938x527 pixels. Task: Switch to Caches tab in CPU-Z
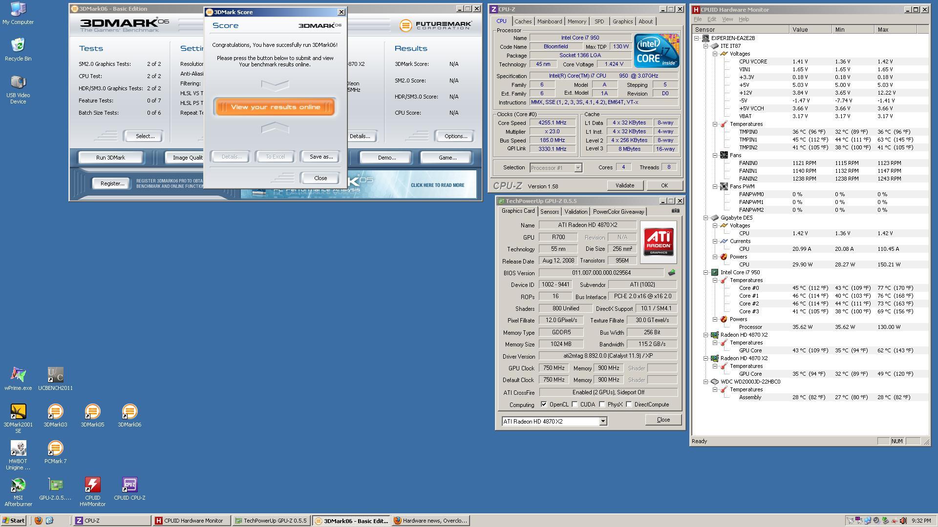tap(523, 21)
